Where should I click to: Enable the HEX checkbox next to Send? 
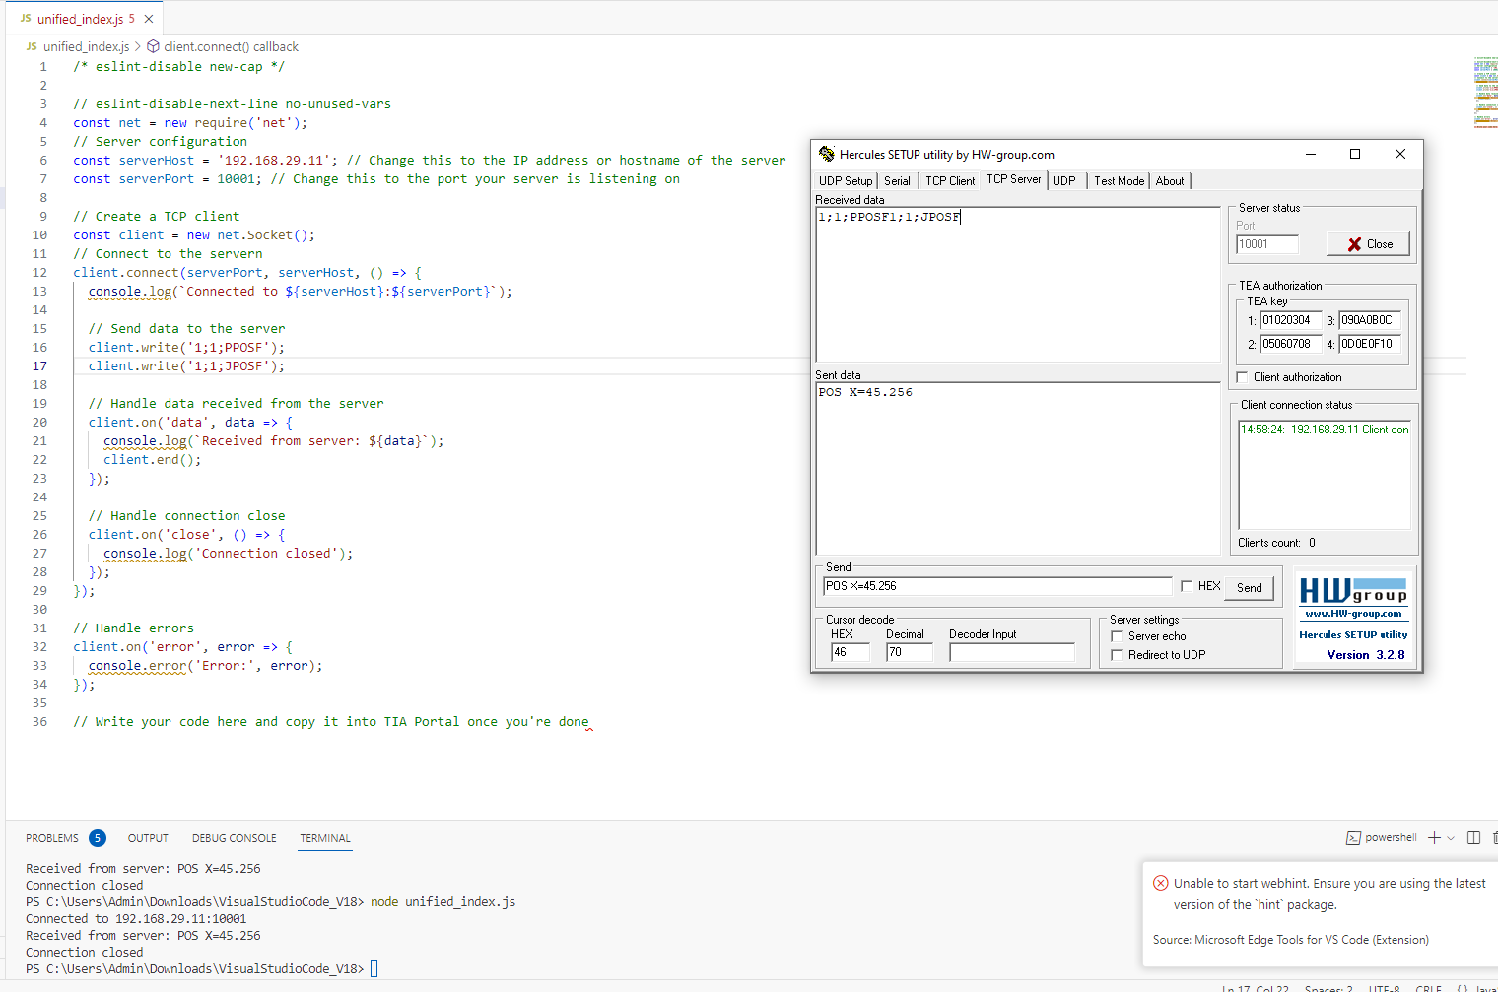click(x=1187, y=586)
